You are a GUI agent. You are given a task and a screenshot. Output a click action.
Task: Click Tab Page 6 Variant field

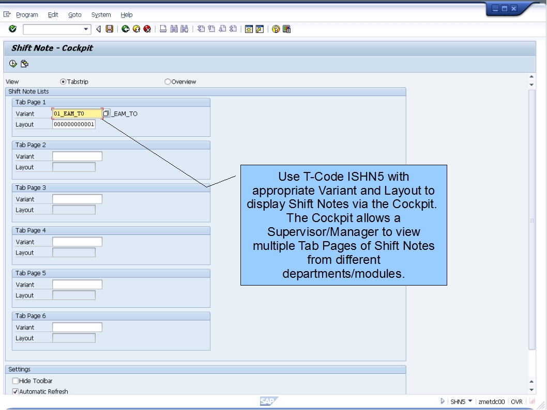point(77,327)
